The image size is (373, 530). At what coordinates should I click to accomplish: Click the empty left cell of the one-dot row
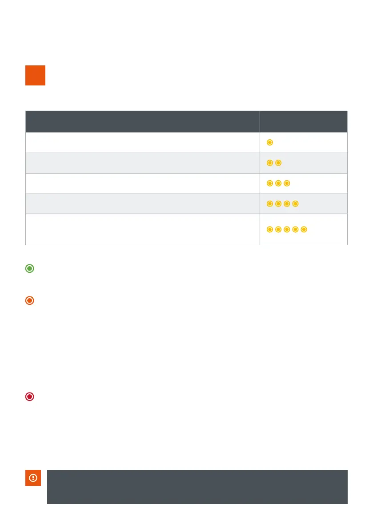pos(143,142)
